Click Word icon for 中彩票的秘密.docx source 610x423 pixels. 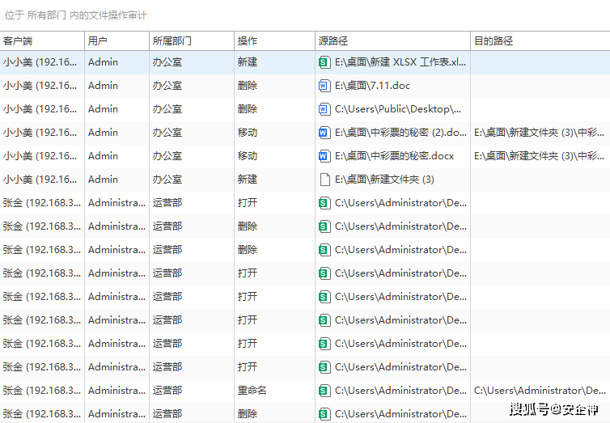(324, 155)
